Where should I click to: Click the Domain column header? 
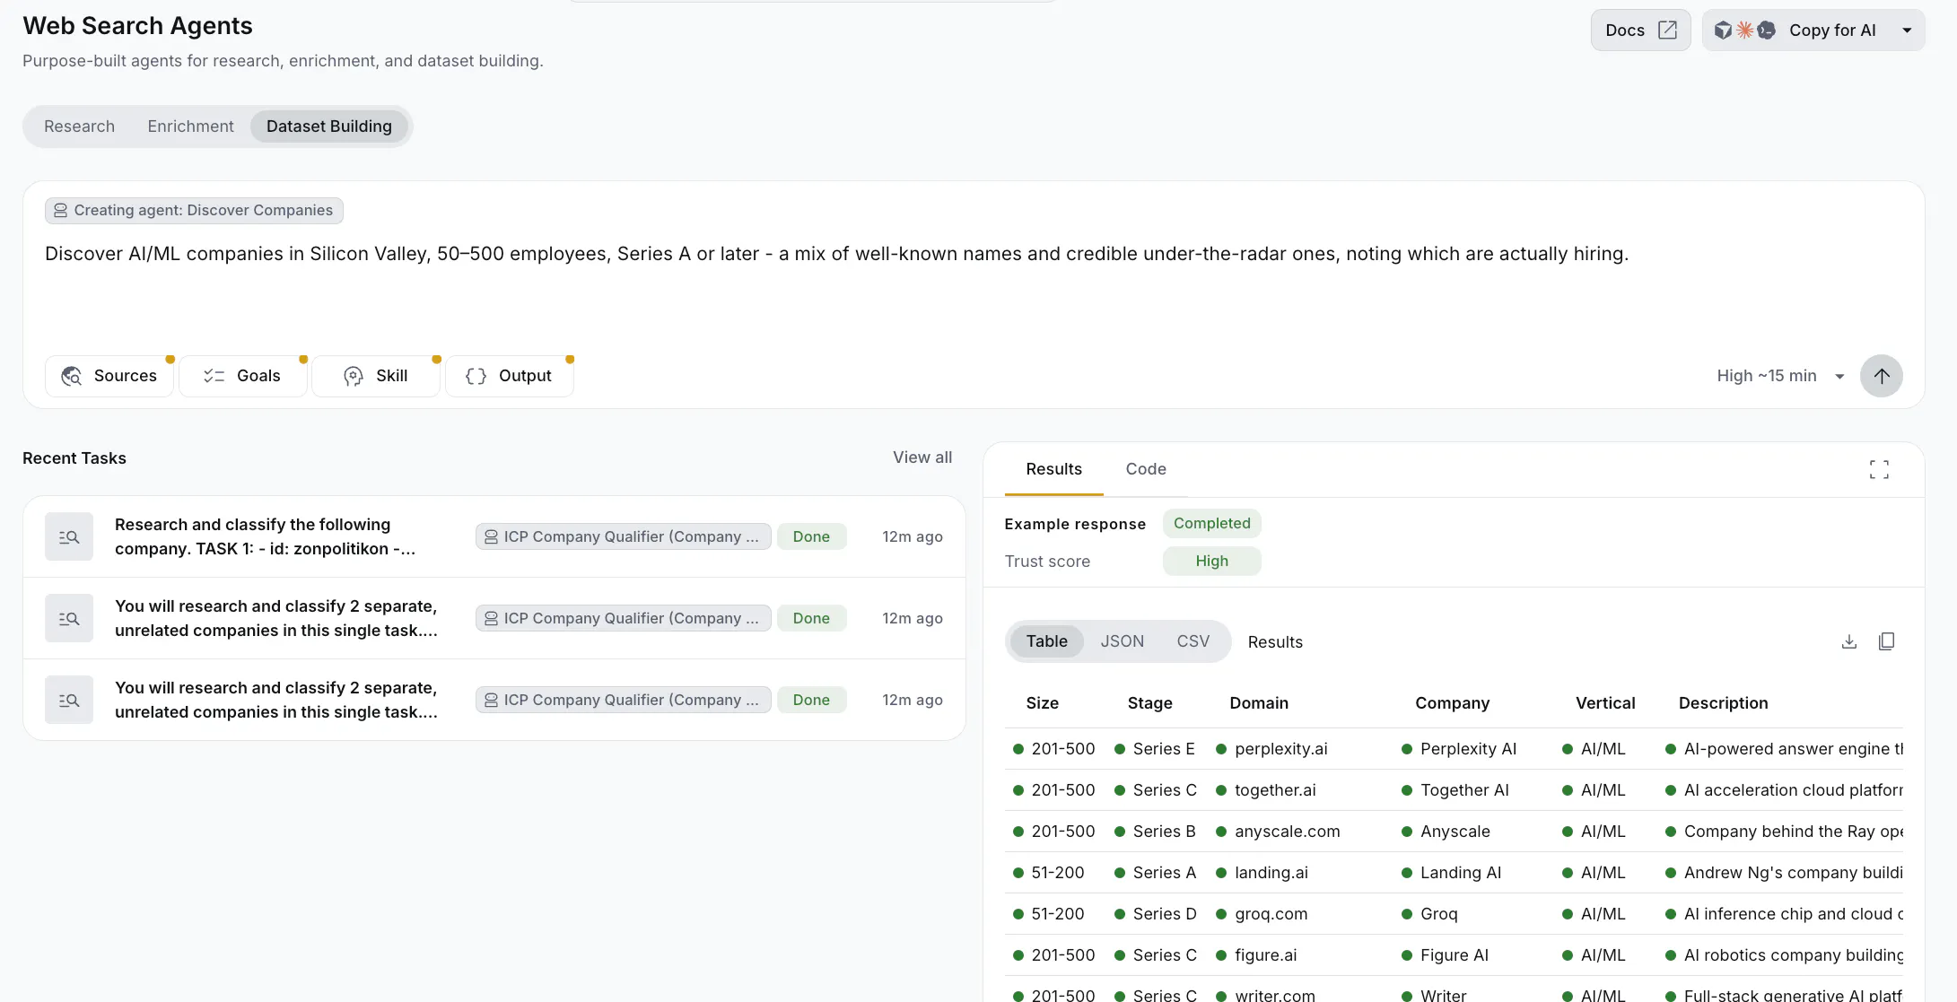(1258, 703)
